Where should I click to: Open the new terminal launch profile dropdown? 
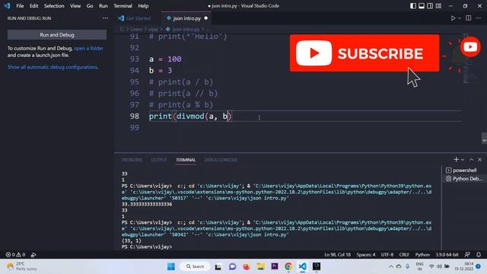pos(463,160)
